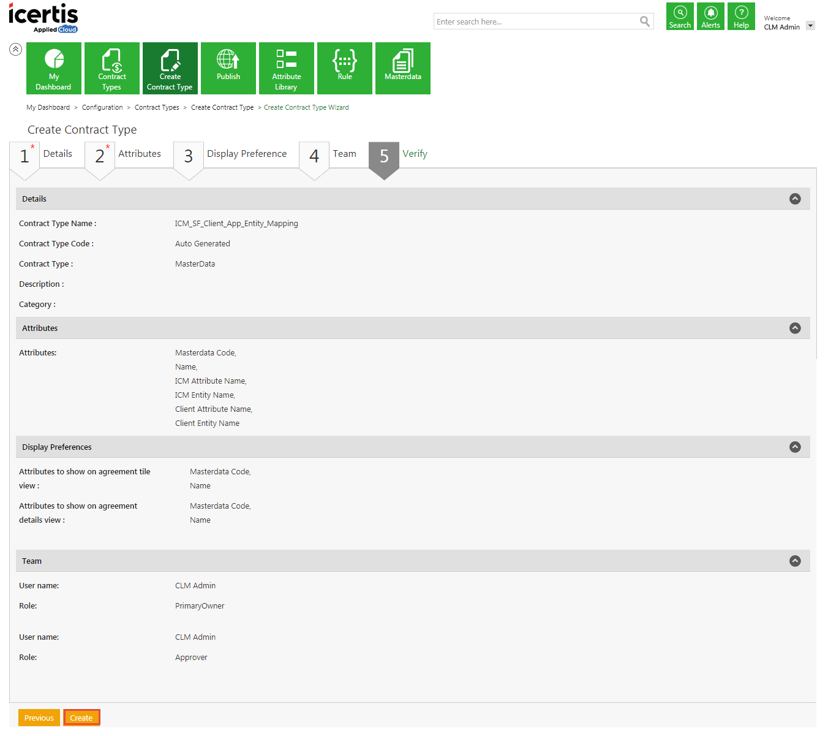
Task: Open the Publish tile
Action: [x=228, y=68]
